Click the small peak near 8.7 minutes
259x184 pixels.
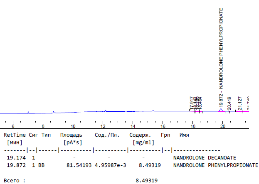53,111
